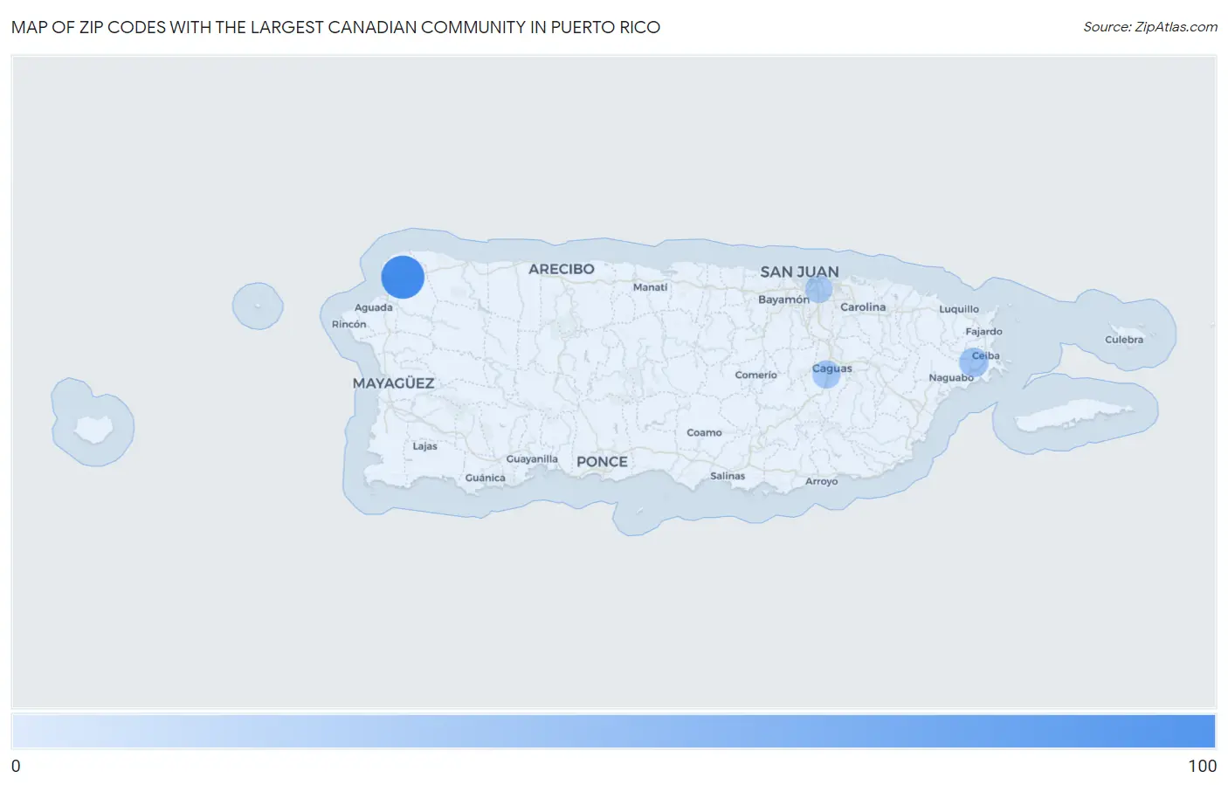Screen dimensions: 1228x785
Task: Click the Guánica map label
Action: tap(485, 478)
